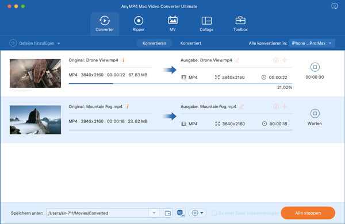Stop the waiting Mountain Fog.mp4 task
The height and width of the screenshot is (224, 345).
coord(315,113)
